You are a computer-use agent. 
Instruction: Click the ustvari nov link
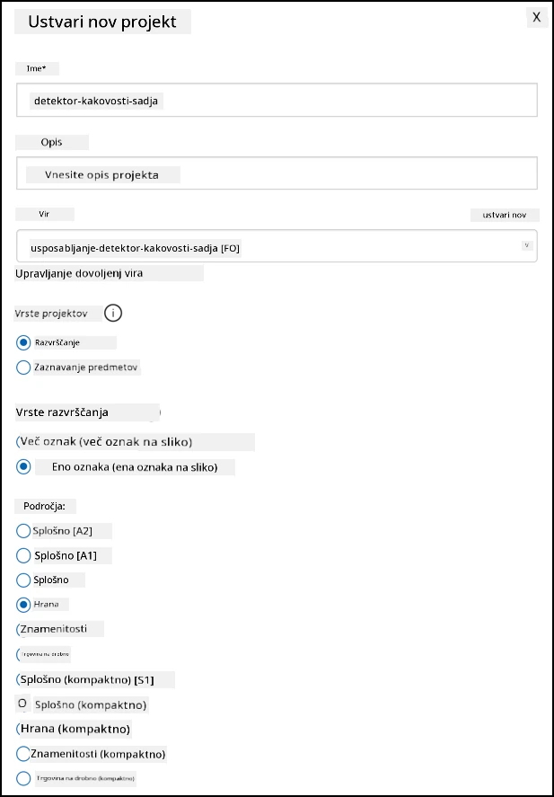505,215
